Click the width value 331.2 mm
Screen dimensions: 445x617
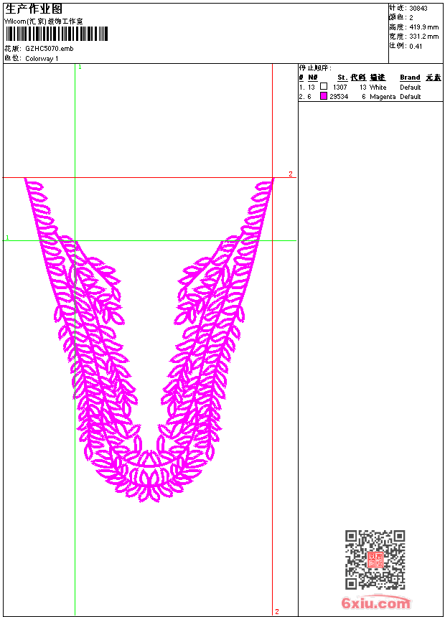[423, 36]
